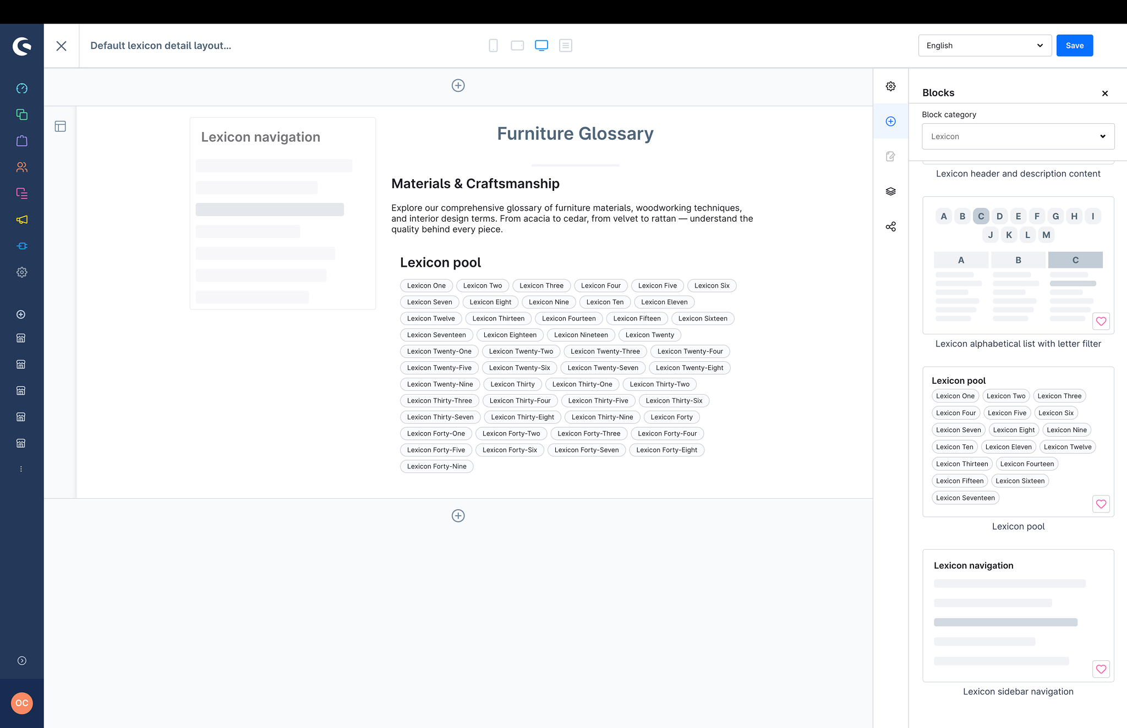Click the plus-circle icon in left sidebar
The width and height of the screenshot is (1127, 728).
pos(21,315)
